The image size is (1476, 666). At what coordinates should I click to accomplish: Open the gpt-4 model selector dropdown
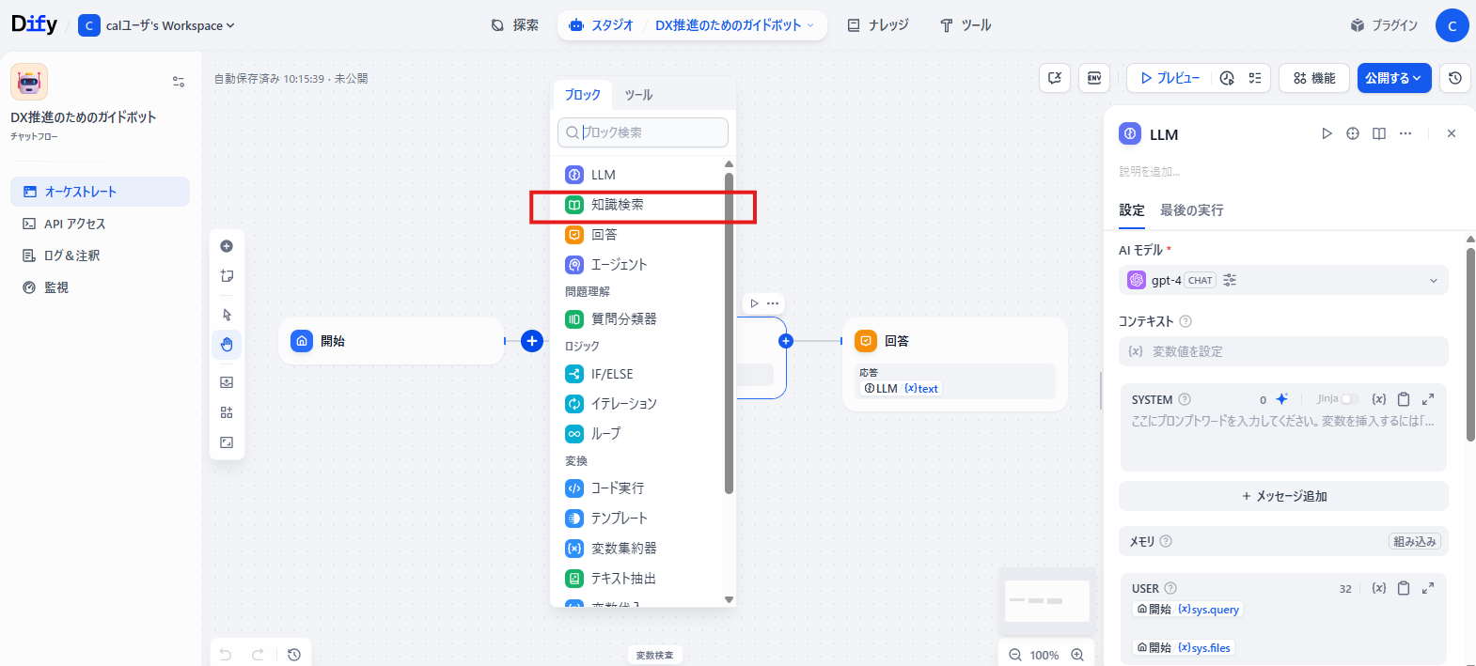coord(1283,280)
